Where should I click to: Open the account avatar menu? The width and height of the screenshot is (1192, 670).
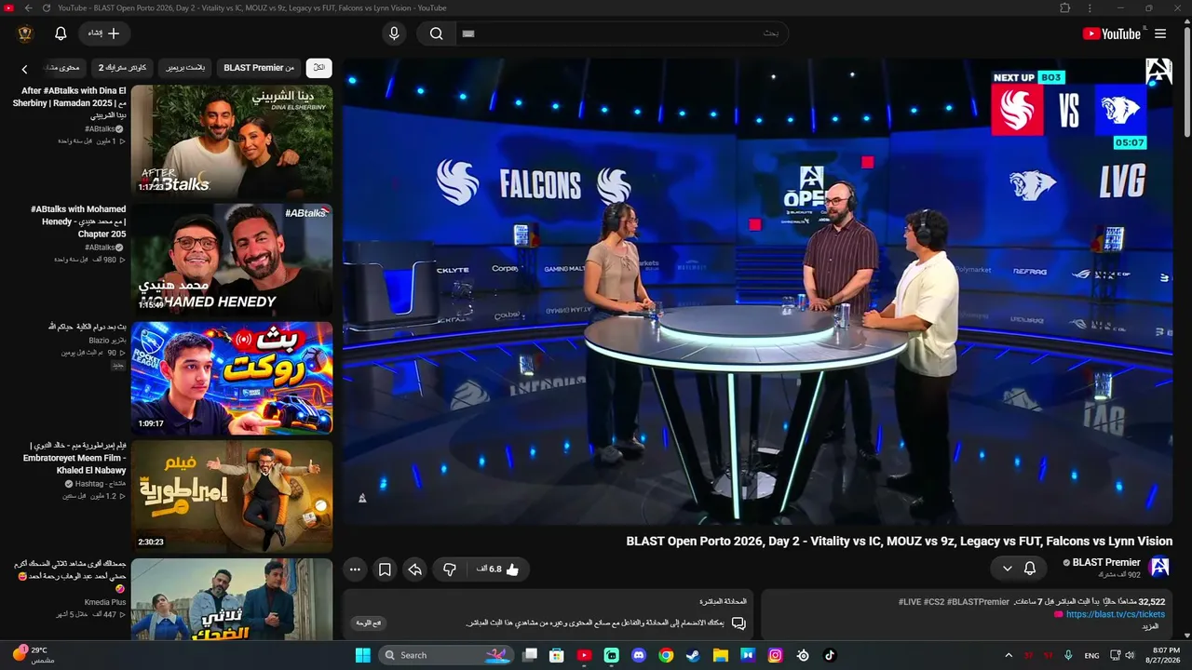pos(25,33)
